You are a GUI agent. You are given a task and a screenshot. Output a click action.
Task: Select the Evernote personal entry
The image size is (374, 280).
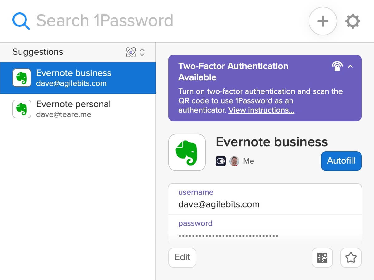point(74,109)
